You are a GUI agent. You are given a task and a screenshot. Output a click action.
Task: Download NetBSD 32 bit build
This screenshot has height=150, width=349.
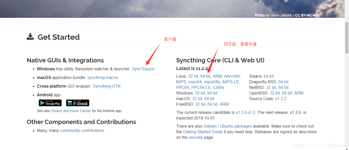click(x=271, y=87)
